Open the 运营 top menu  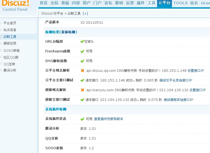click(130, 3)
